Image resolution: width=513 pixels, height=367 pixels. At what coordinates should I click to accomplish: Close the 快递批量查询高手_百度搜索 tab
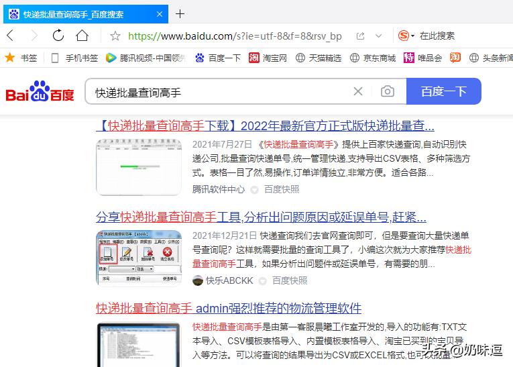(160, 14)
